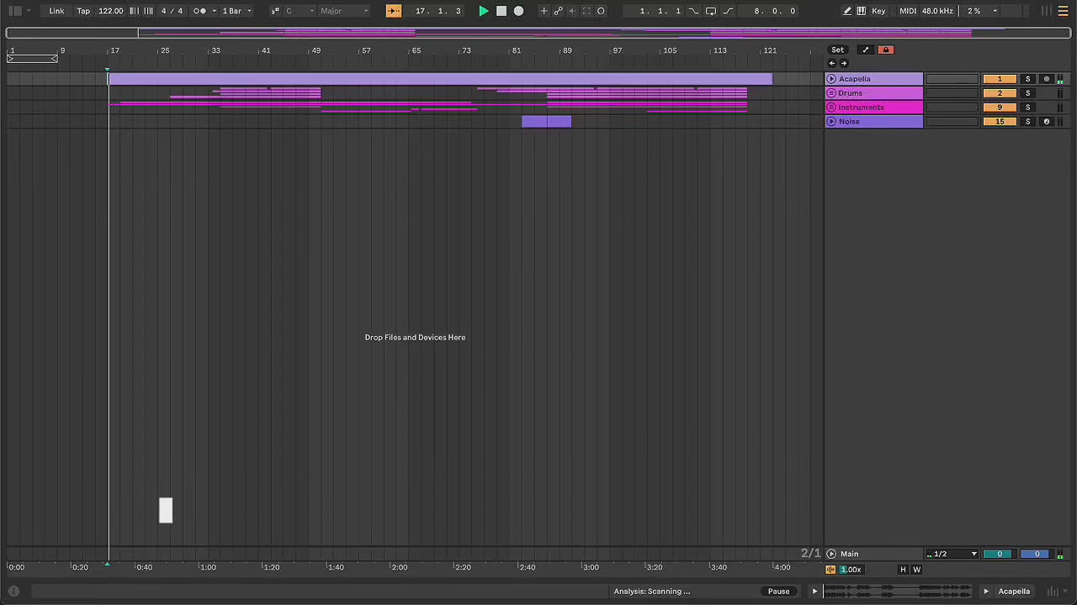
Task: Click the Pause analysis button
Action: pyautogui.click(x=778, y=592)
